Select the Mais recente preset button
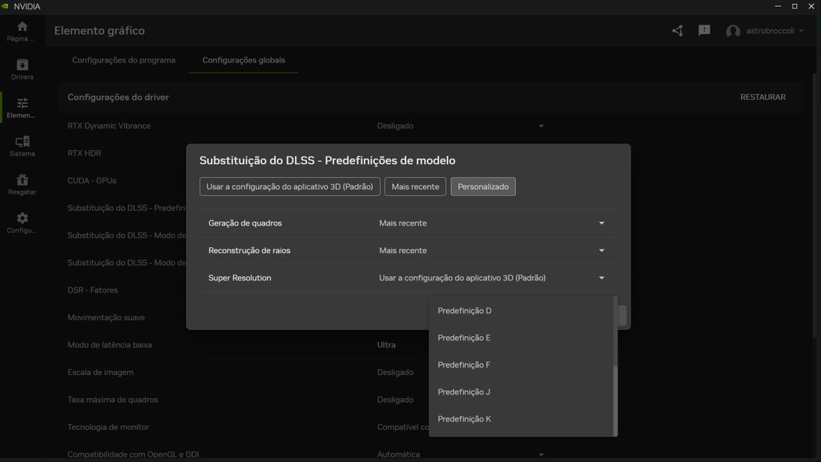 tap(415, 187)
